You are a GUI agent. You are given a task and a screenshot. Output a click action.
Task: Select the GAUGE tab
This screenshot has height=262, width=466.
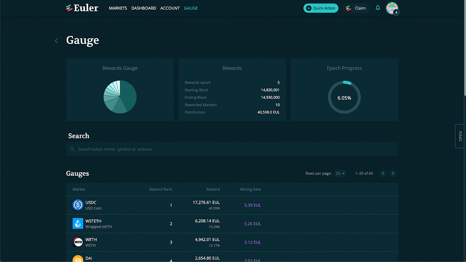(191, 8)
